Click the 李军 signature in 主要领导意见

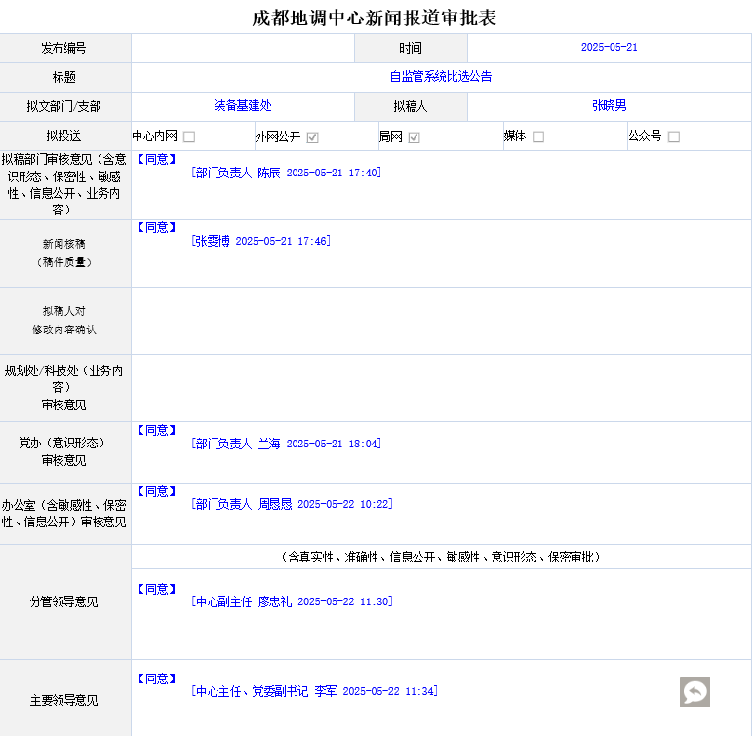314,692
